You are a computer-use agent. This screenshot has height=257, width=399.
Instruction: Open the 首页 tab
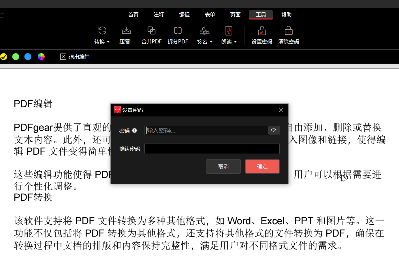tap(133, 15)
